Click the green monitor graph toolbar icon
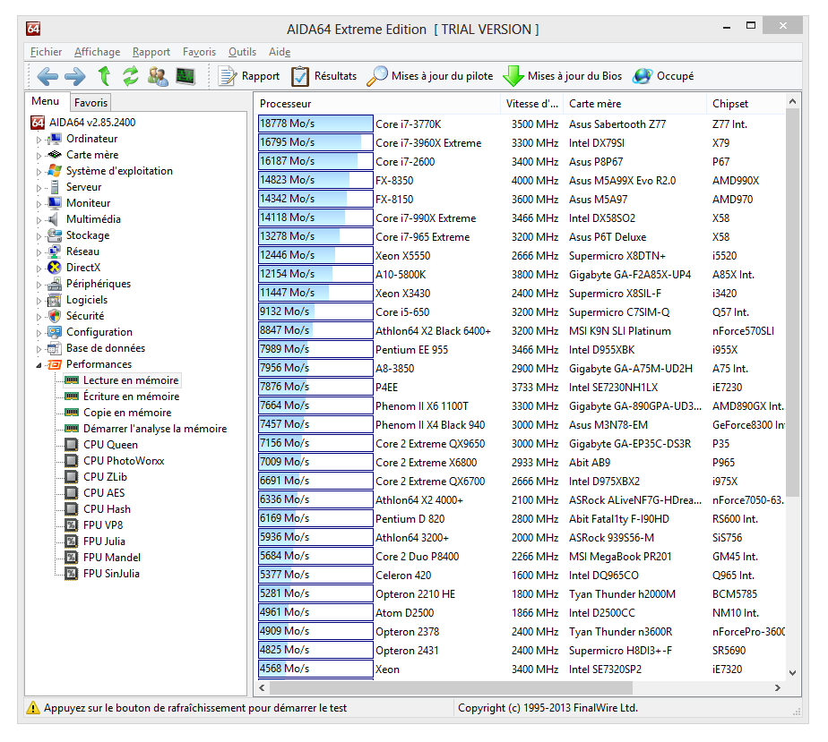 [185, 76]
